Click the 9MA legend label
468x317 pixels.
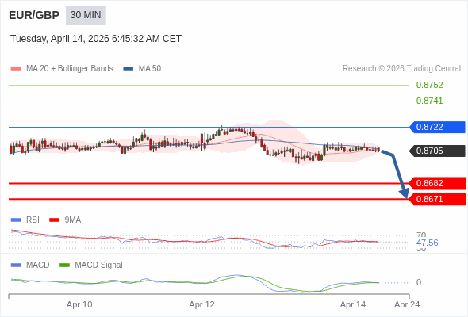73,220
